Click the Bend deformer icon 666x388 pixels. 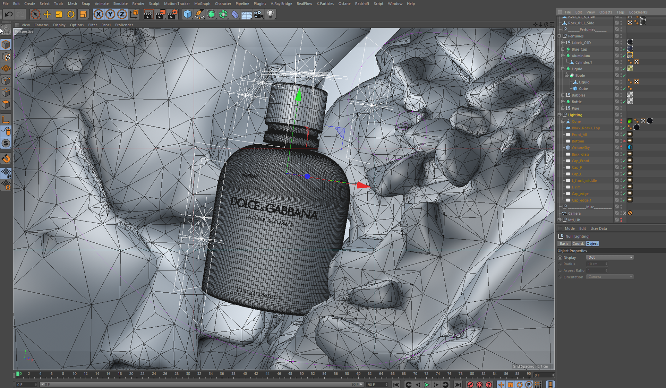coord(235,14)
